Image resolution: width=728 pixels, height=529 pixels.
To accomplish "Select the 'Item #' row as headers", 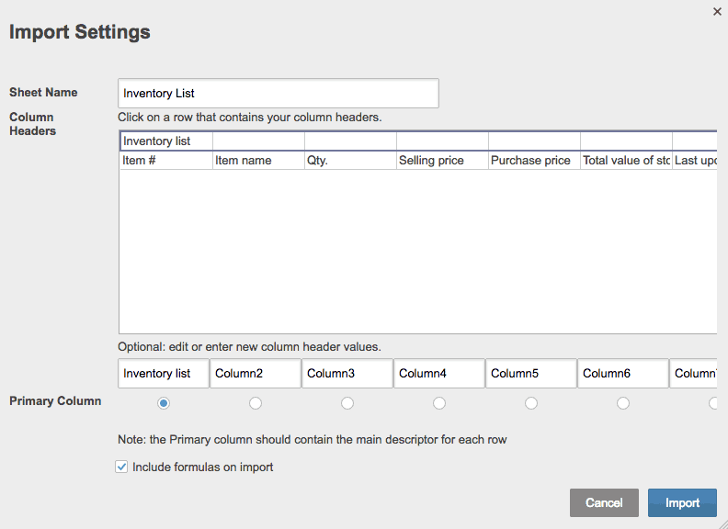I will pos(165,161).
